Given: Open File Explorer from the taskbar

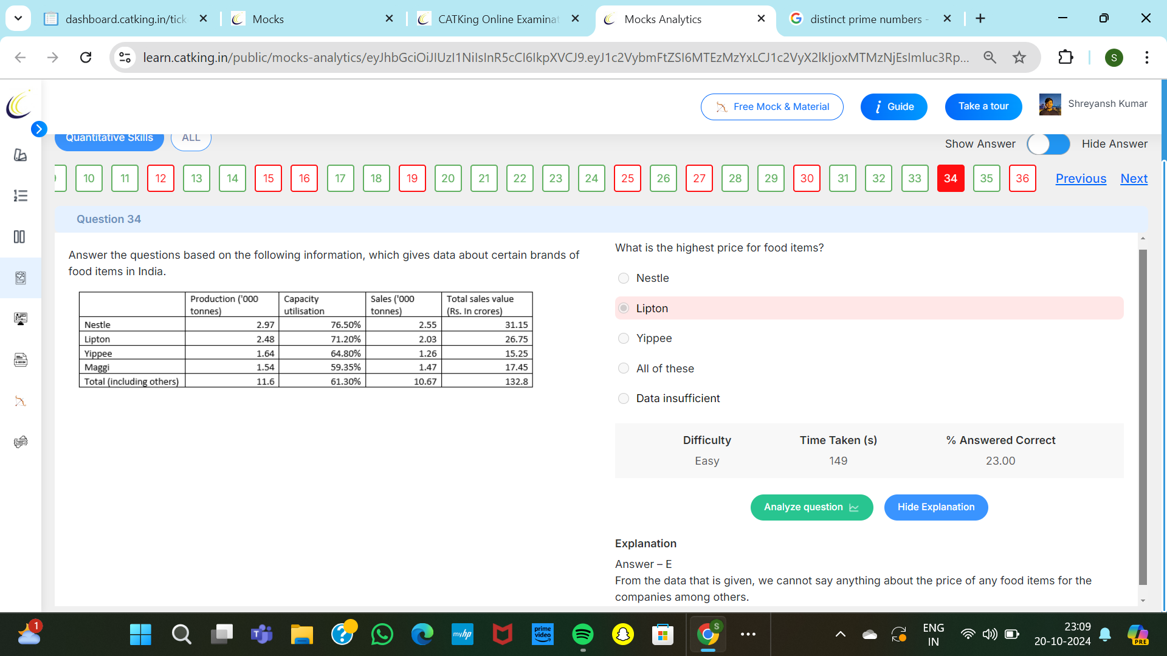Looking at the screenshot, I should [x=301, y=635].
